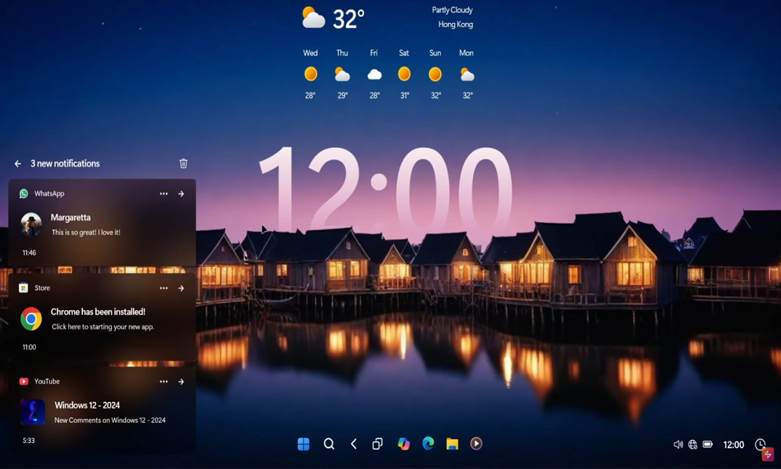Toggle network status from the tray globe

(692, 444)
